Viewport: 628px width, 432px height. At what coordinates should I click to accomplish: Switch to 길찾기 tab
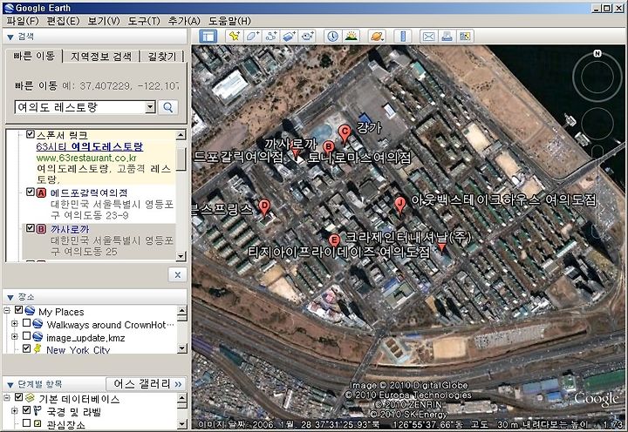[x=162, y=57]
